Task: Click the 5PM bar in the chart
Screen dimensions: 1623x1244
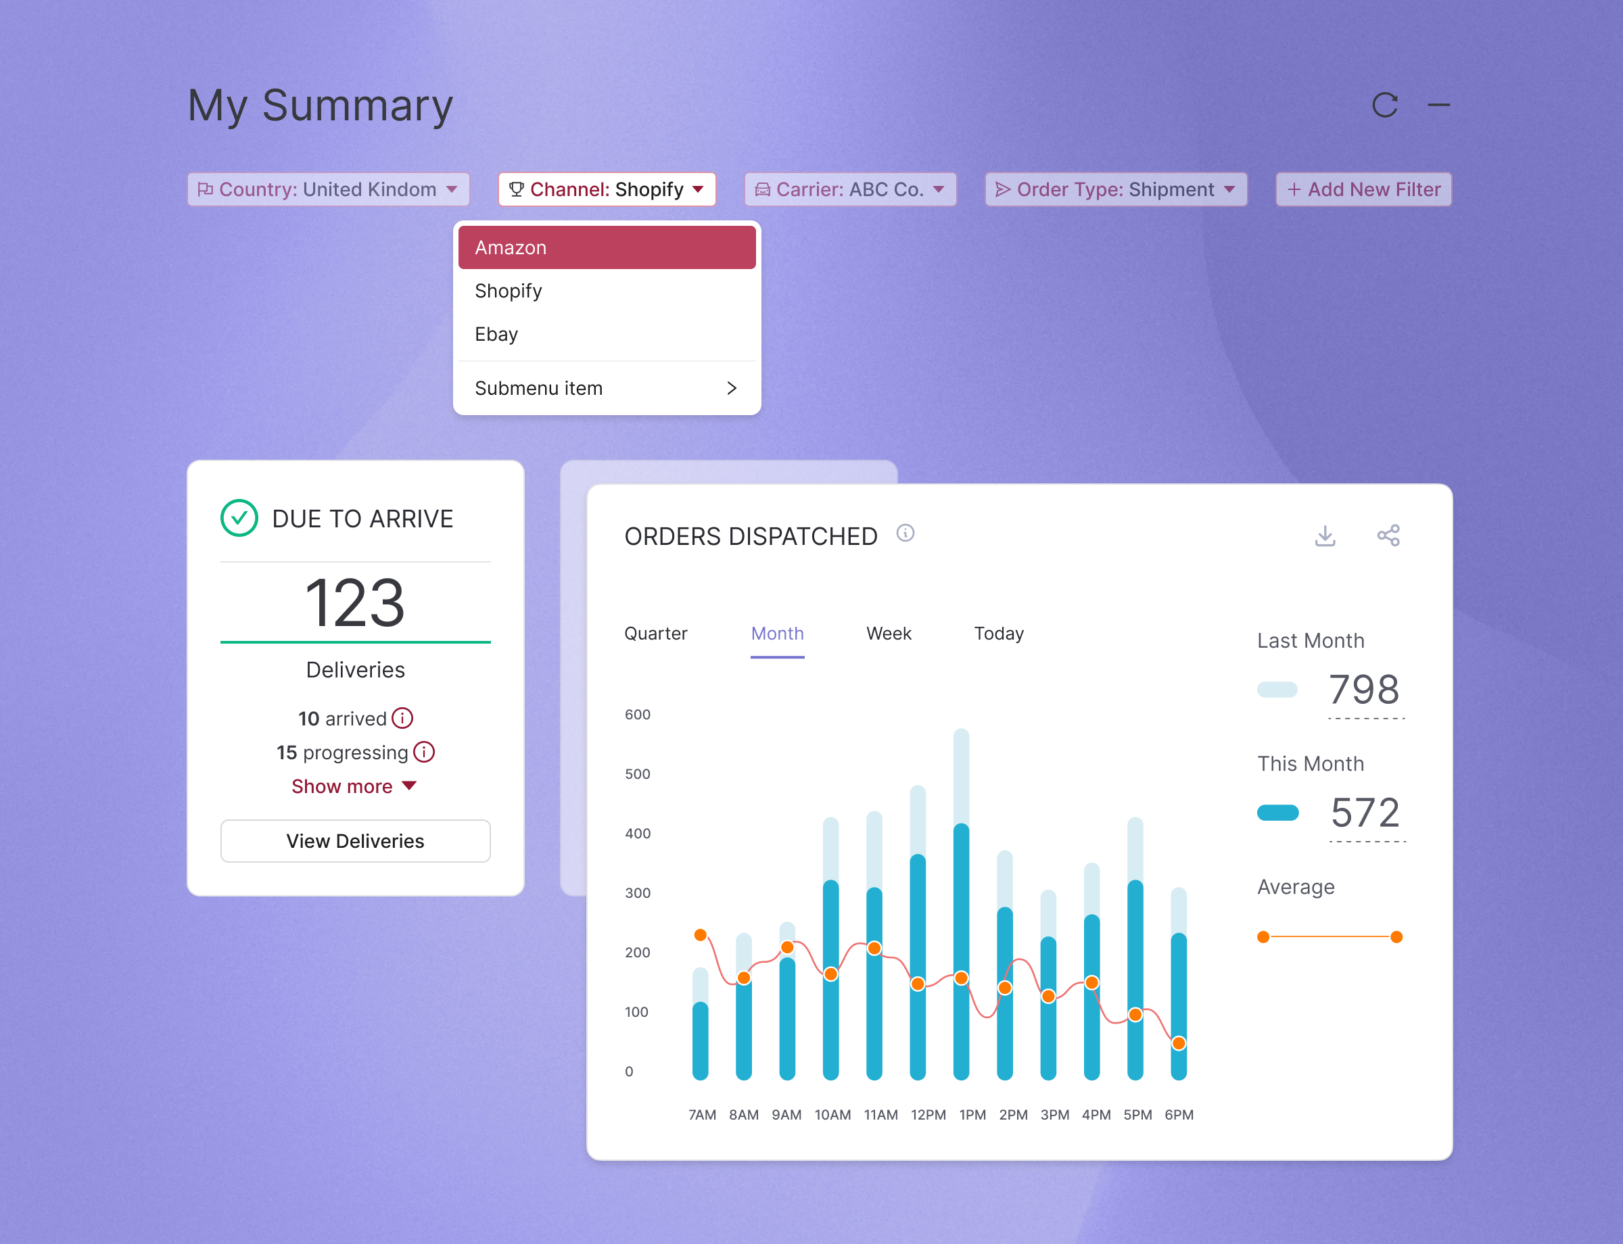Action: 1135,949
